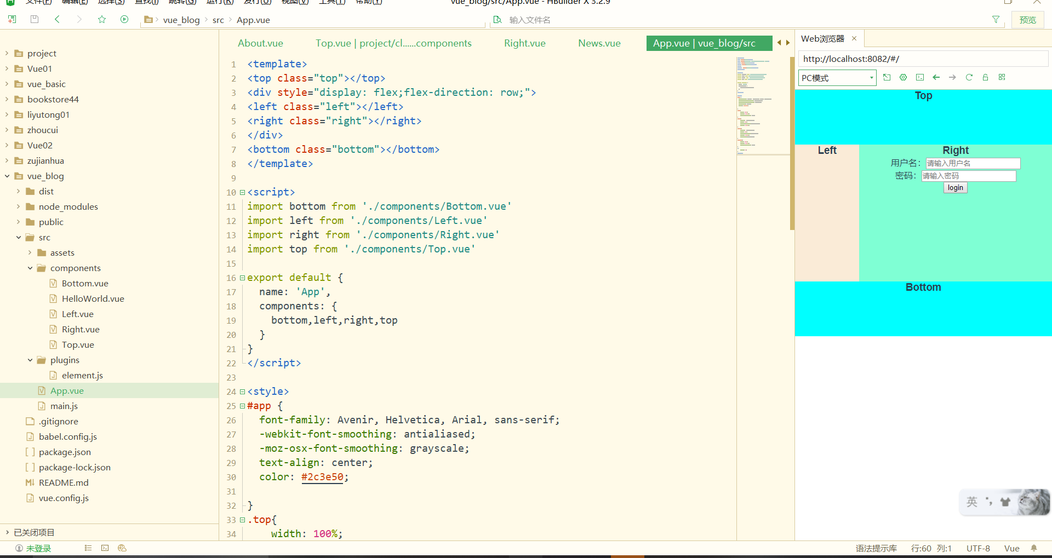Switch to the Right.vue tab
Viewport: 1052px width, 558px height.
(x=525, y=43)
